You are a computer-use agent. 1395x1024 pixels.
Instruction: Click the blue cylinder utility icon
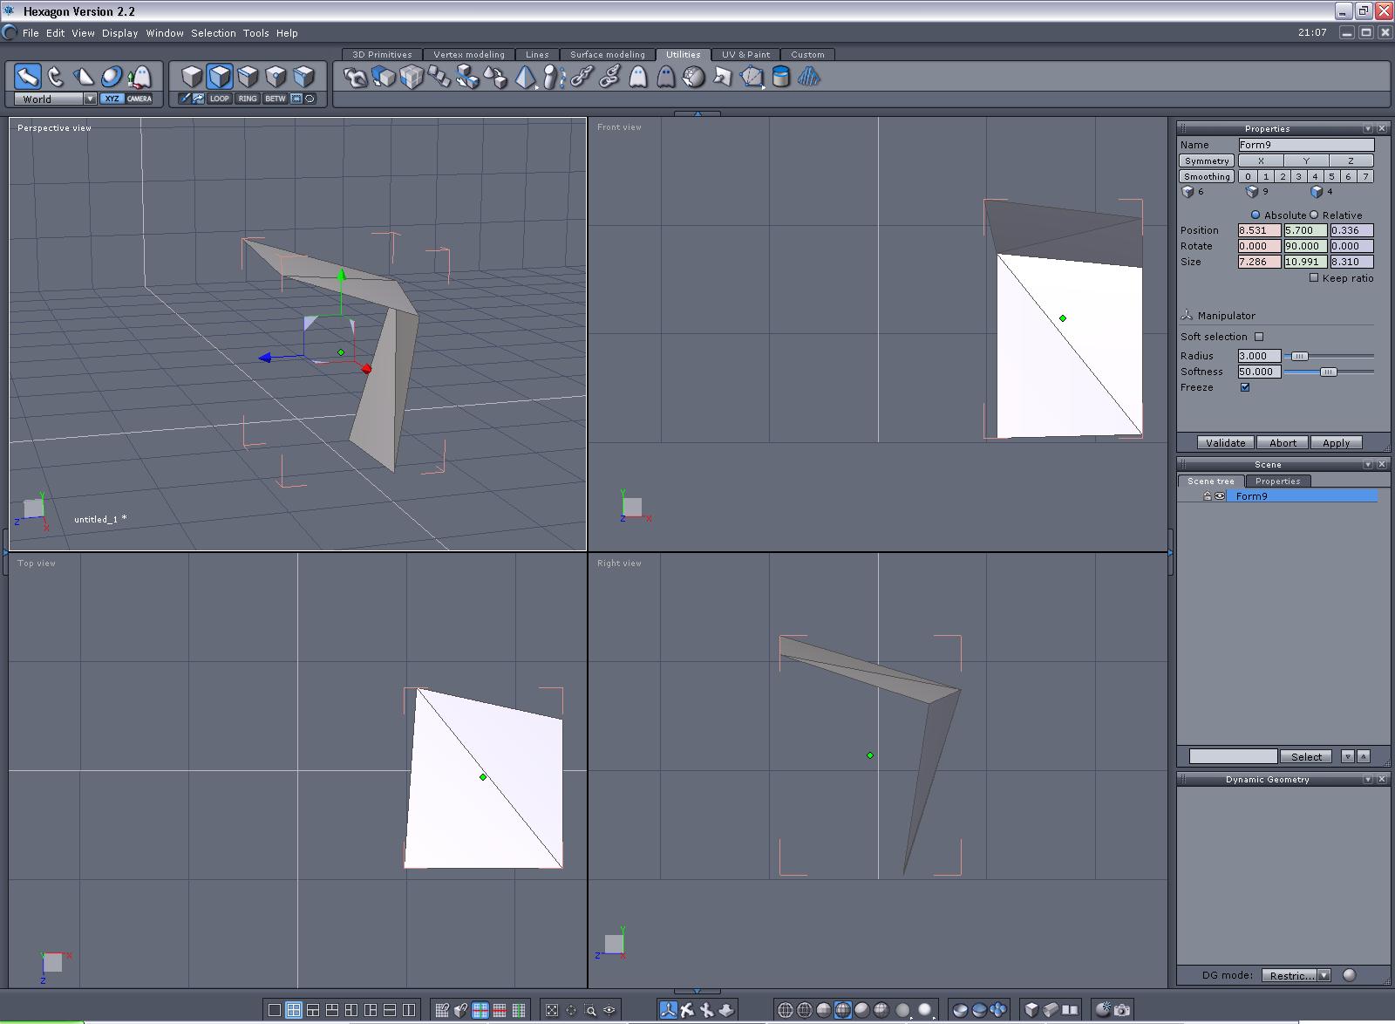click(780, 78)
